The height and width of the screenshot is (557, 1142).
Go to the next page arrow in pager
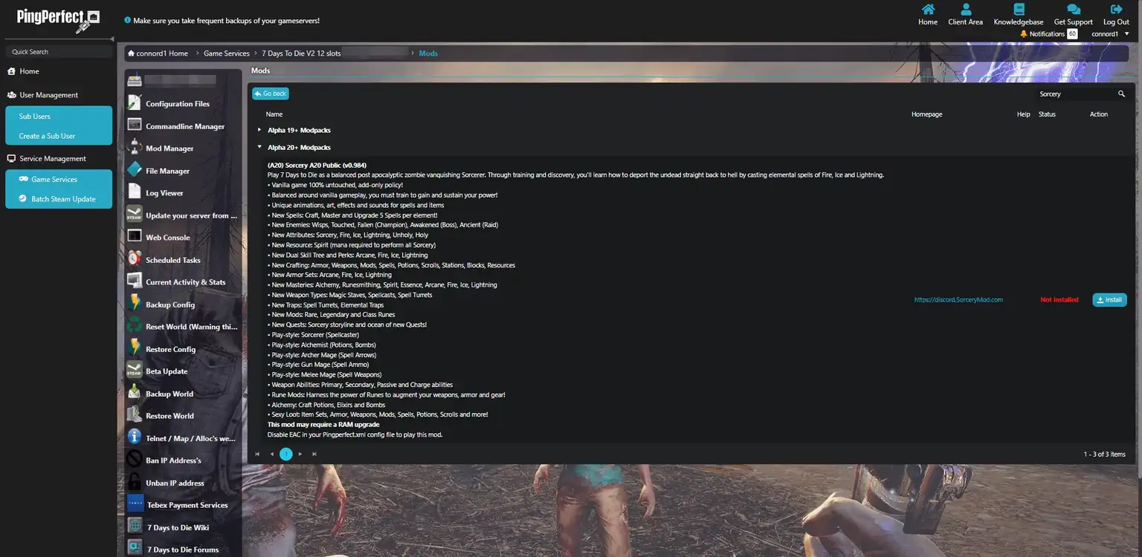(x=300, y=454)
